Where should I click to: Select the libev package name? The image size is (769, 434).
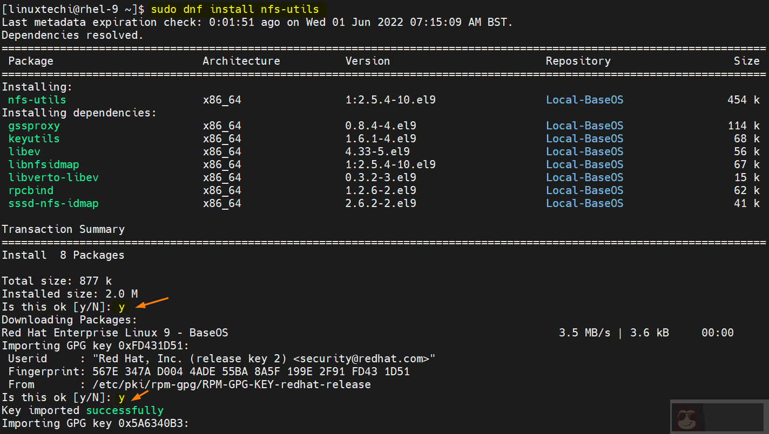tap(24, 151)
